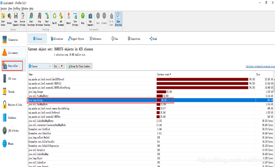
Task: Open the Live memory section
Action: [14, 53]
